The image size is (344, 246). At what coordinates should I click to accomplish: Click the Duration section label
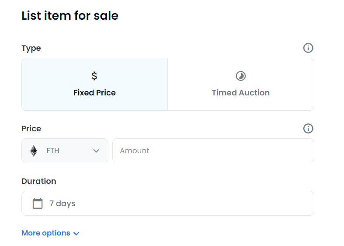coord(39,181)
